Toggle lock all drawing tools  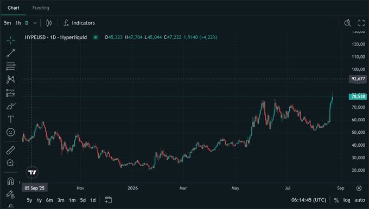point(11,194)
